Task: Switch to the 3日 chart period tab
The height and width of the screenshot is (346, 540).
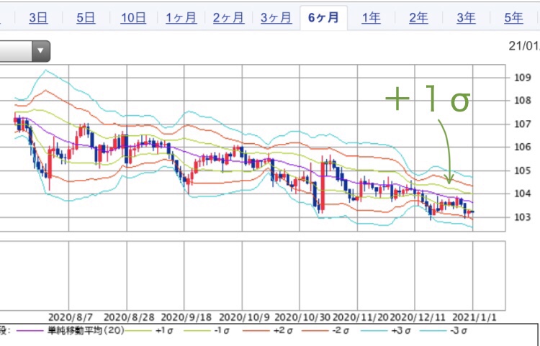Action: coord(38,17)
